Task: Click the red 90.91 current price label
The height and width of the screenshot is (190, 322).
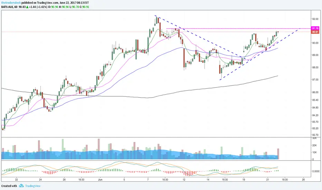Action: coord(315,32)
